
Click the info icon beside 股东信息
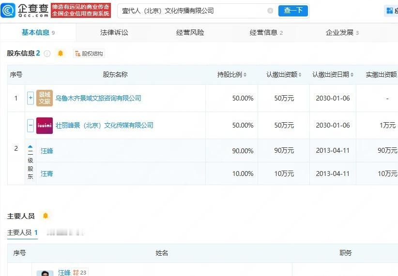[47, 54]
